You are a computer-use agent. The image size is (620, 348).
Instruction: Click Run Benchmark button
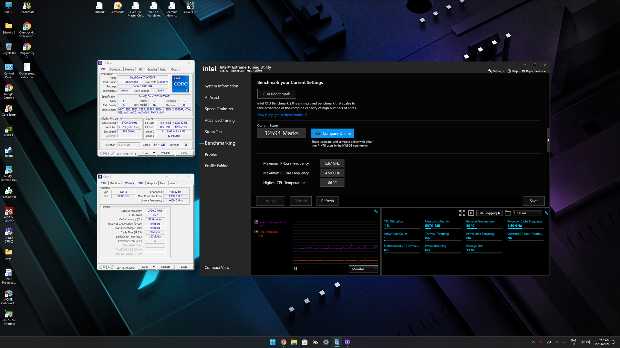(276, 94)
